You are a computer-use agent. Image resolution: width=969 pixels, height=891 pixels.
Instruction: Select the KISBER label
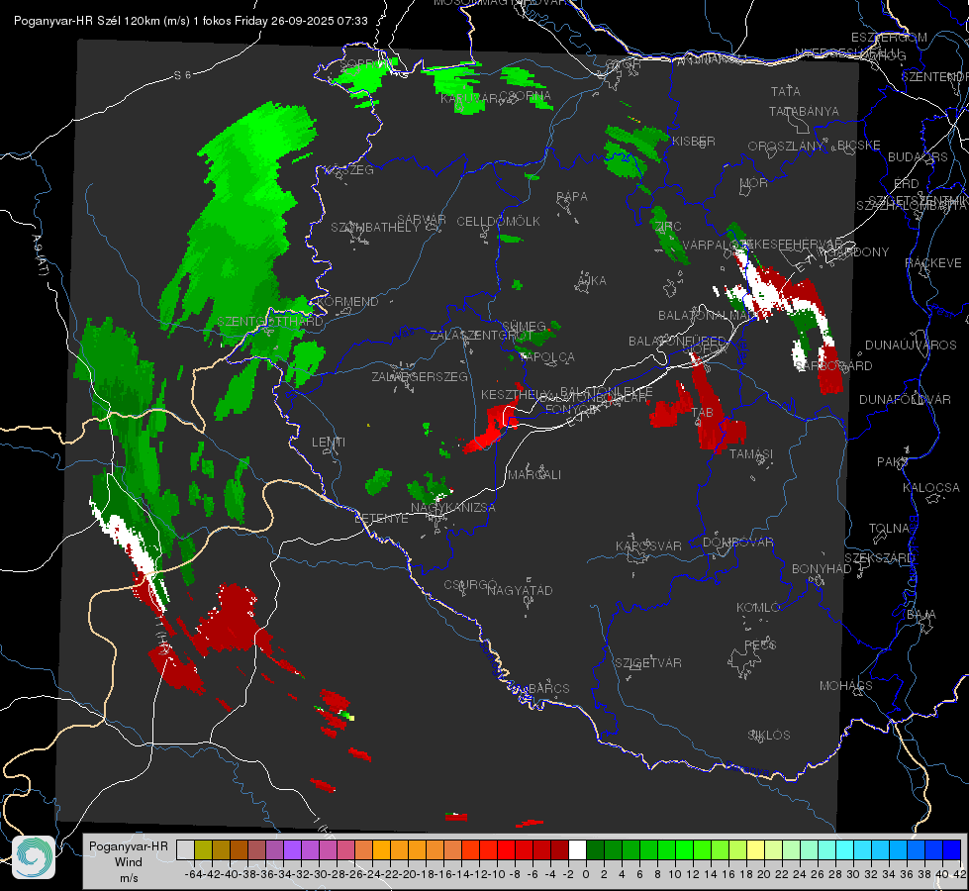(x=694, y=142)
